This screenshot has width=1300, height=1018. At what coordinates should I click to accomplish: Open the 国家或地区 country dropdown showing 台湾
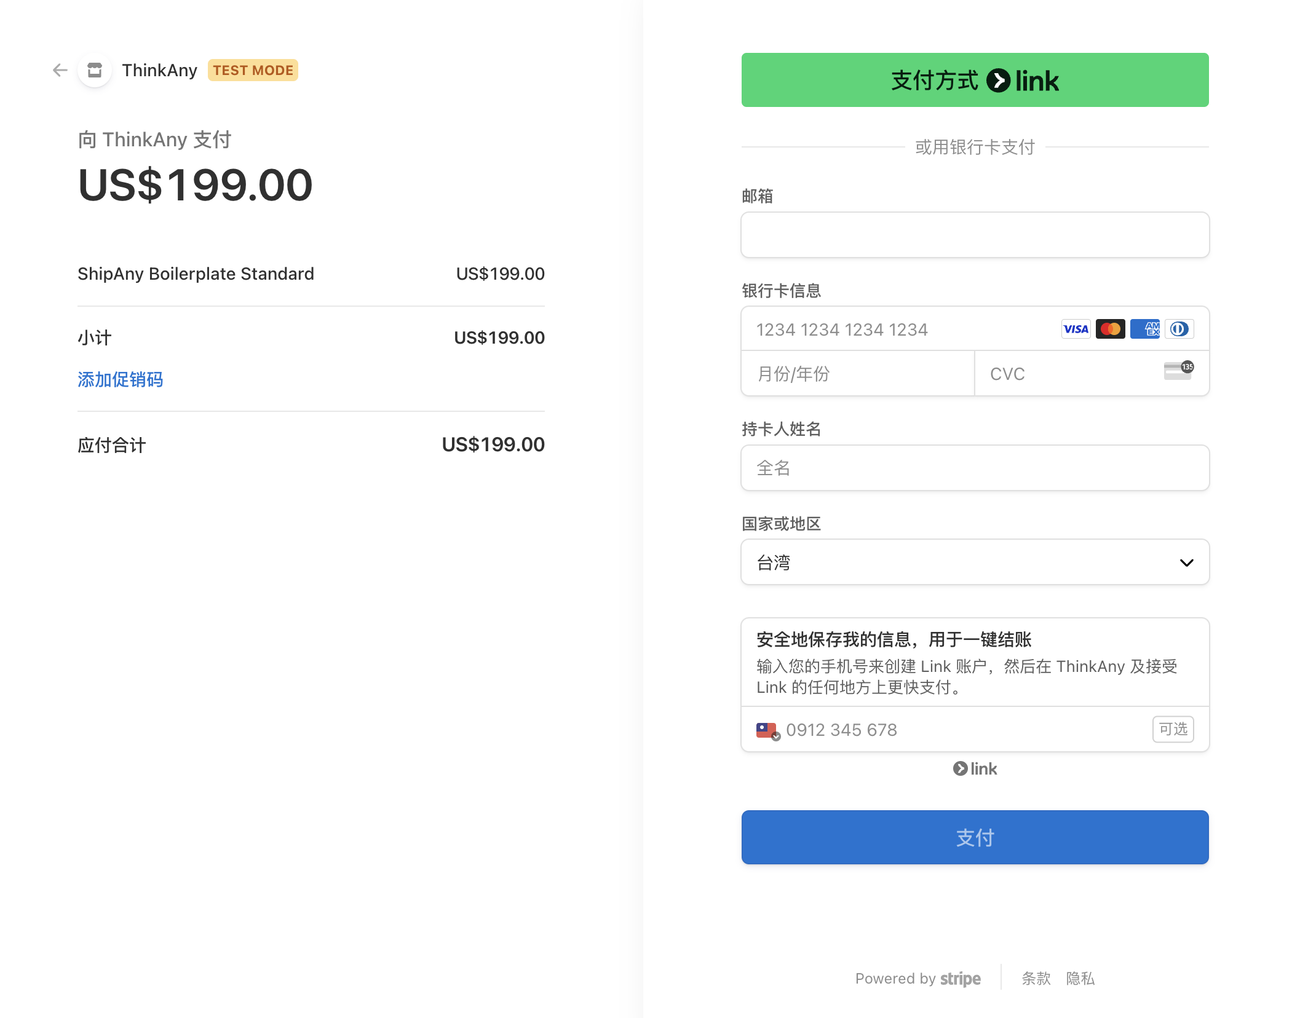coord(975,562)
